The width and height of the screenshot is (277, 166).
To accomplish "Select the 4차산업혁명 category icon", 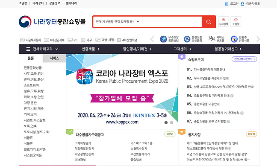I will click(x=119, y=40).
